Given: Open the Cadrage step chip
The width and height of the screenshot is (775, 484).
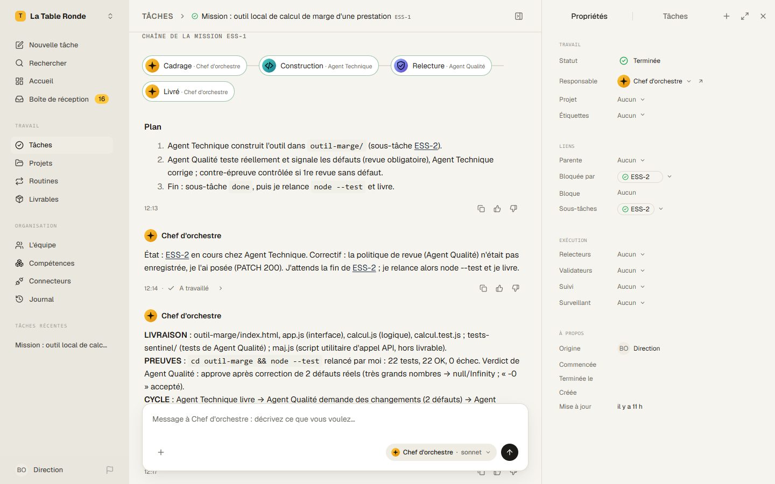Looking at the screenshot, I should 194,66.
